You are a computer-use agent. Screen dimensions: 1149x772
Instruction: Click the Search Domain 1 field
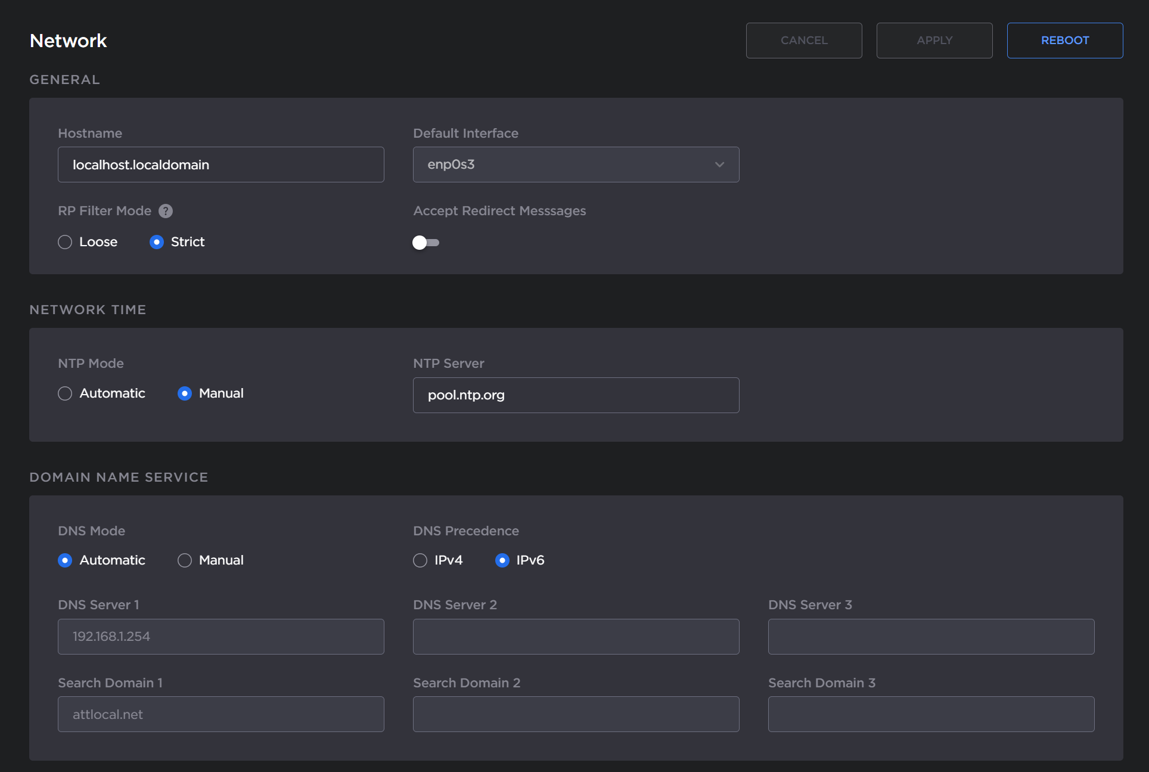point(221,714)
